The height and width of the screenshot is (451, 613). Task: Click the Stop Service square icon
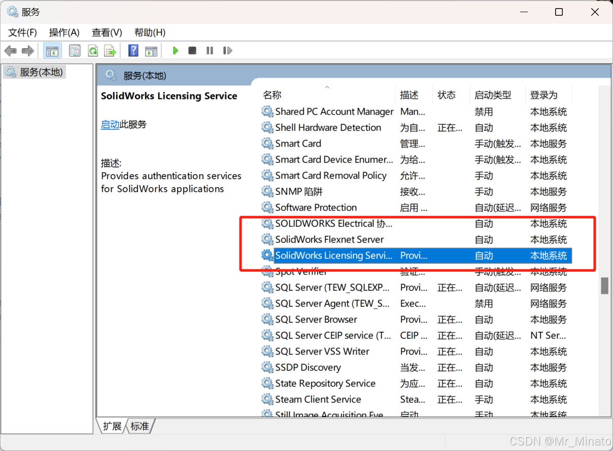click(x=192, y=51)
